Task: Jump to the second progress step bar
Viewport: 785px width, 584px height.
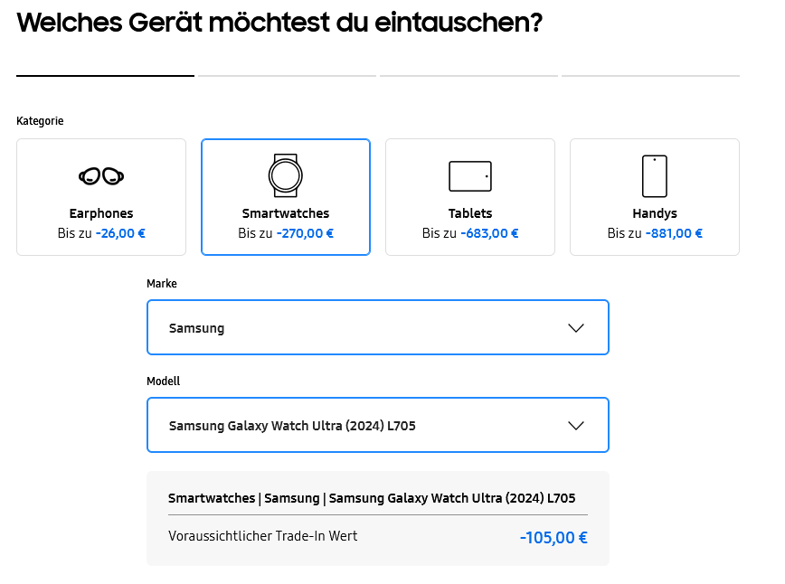Action: coord(287,76)
